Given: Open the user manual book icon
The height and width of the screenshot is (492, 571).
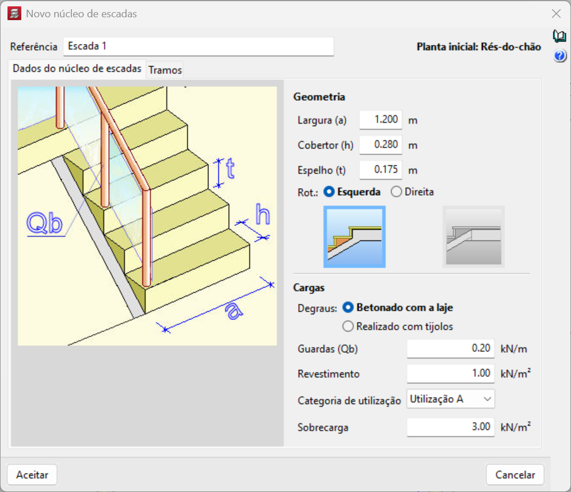Looking at the screenshot, I should tap(559, 36).
